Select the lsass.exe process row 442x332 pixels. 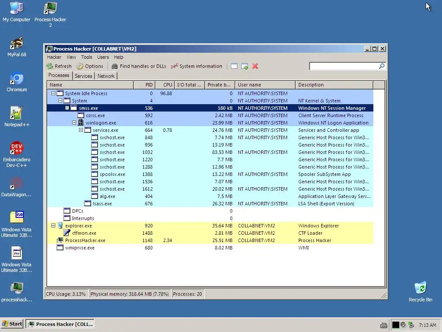(210, 204)
